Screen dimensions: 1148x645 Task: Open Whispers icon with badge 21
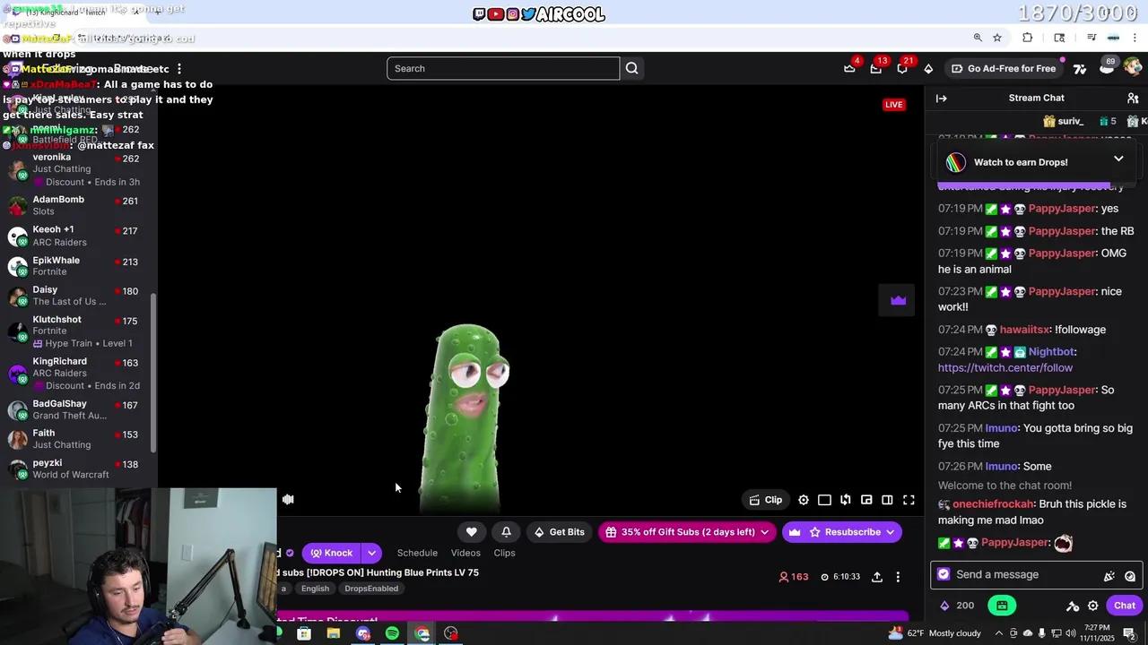902,68
